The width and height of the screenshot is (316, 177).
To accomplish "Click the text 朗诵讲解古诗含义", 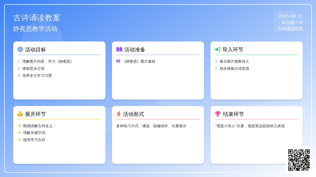I will point(38,126).
